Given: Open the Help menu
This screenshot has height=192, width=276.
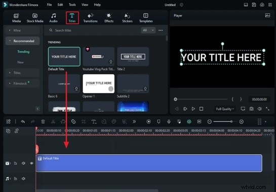Looking at the screenshot, I should coord(97,5).
